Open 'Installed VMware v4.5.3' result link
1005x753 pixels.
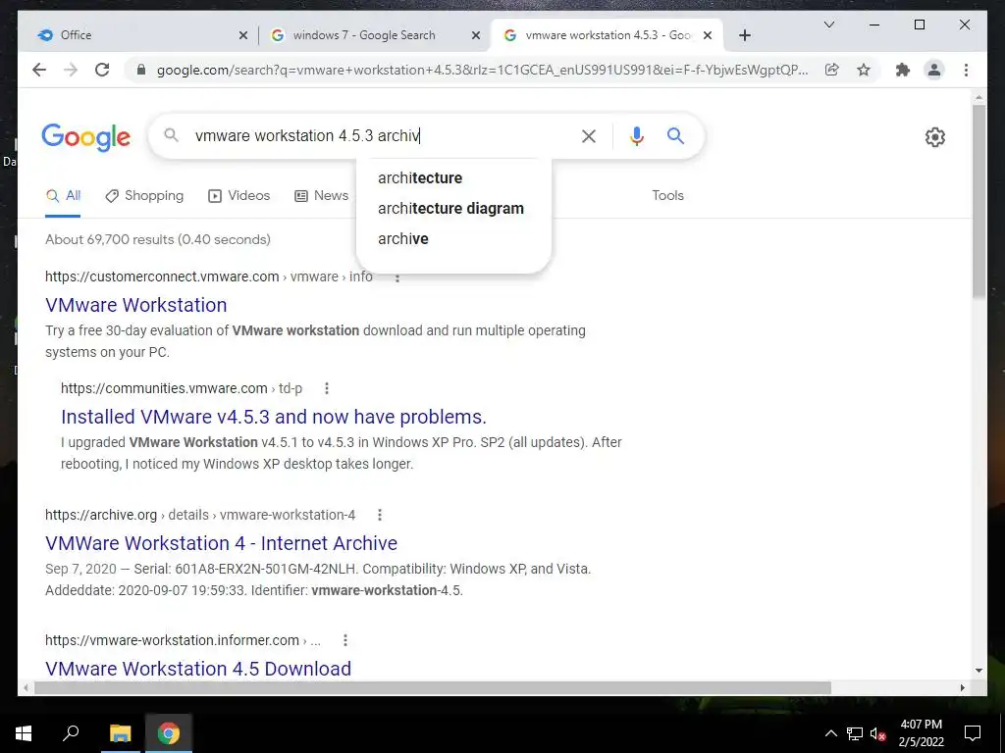pyautogui.click(x=274, y=417)
